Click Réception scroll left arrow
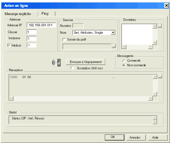Image resolution: width=172 pixels, height=143 pixels. (x=11, y=98)
